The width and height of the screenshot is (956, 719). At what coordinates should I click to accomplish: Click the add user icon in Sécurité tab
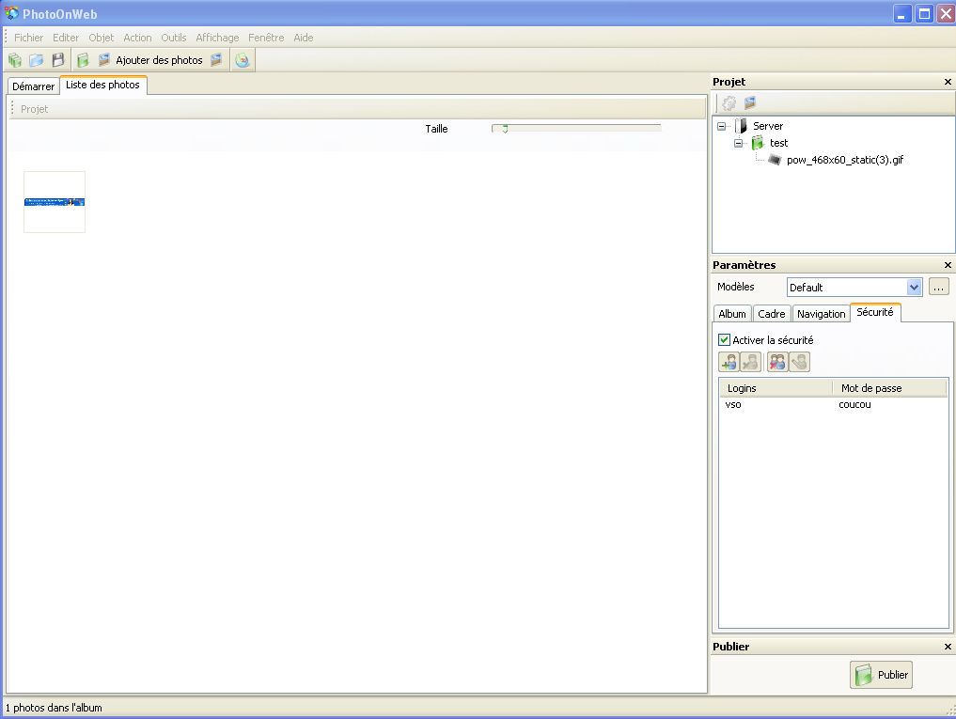click(x=729, y=362)
